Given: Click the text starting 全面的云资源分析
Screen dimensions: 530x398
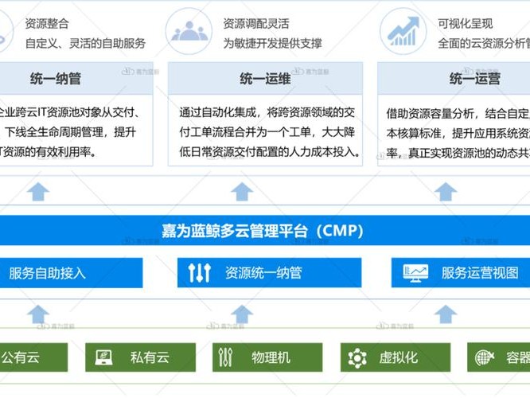Looking at the screenshot, I should [x=484, y=43].
